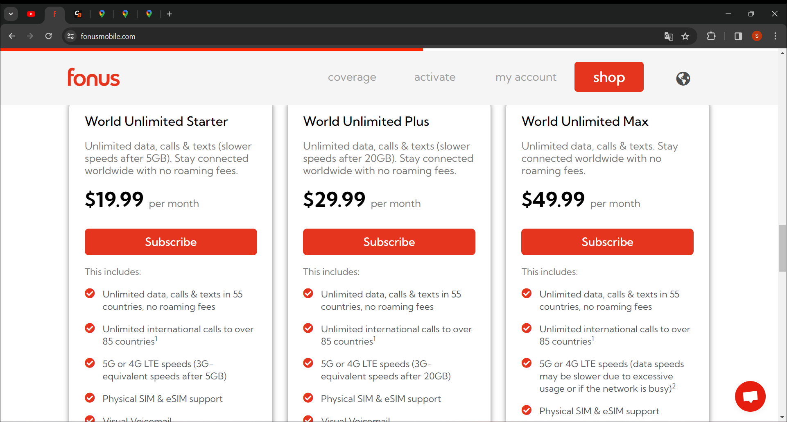Open the first Google Maps tab
This screenshot has width=787, height=422.
102,14
